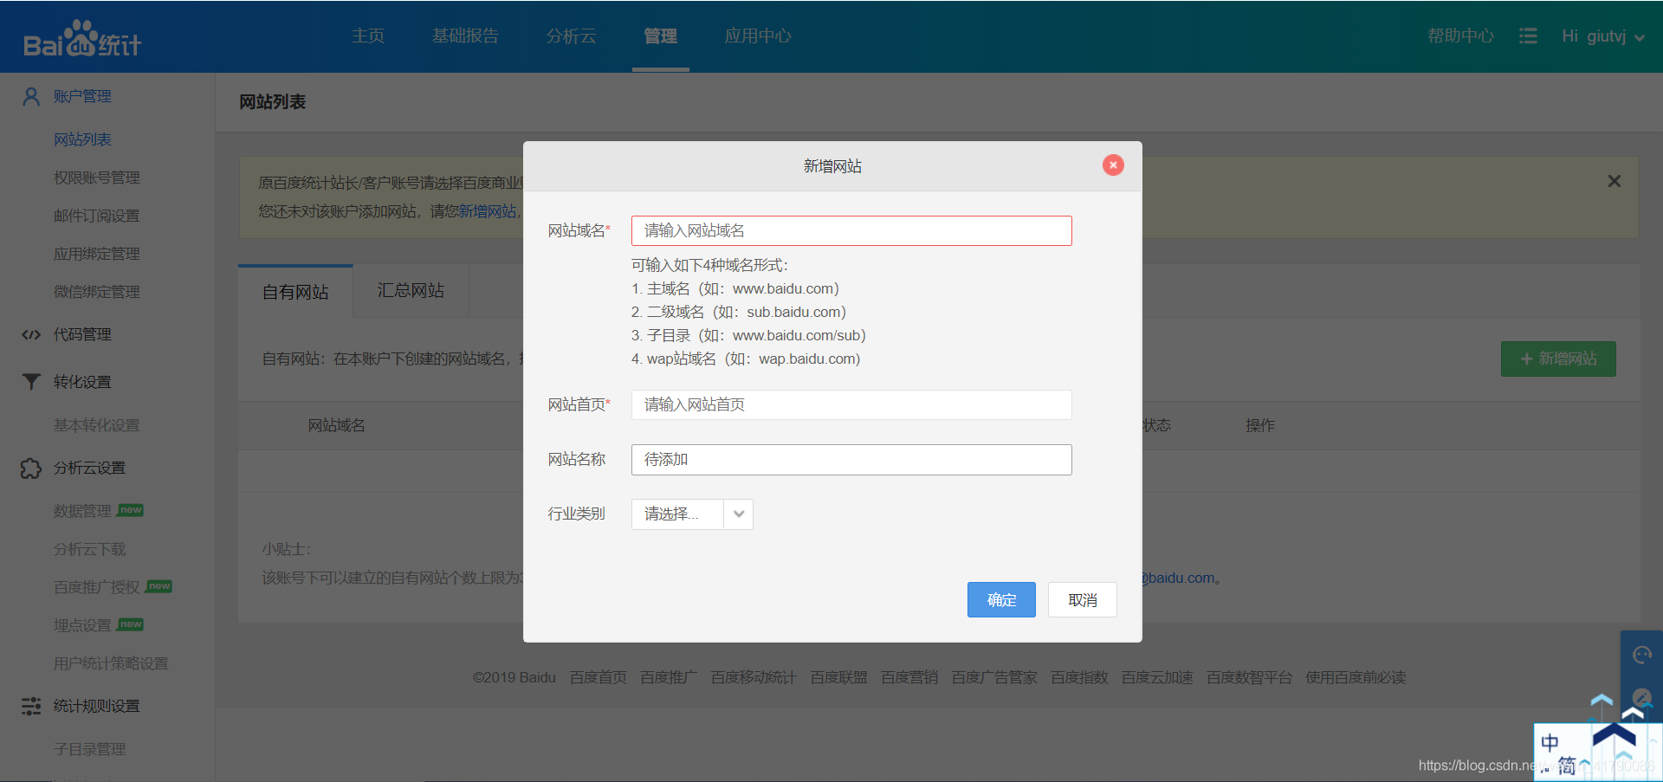Screen dimensions: 1663x782
Task: Click 百度移动统计 footer link
Action: pyautogui.click(x=754, y=677)
